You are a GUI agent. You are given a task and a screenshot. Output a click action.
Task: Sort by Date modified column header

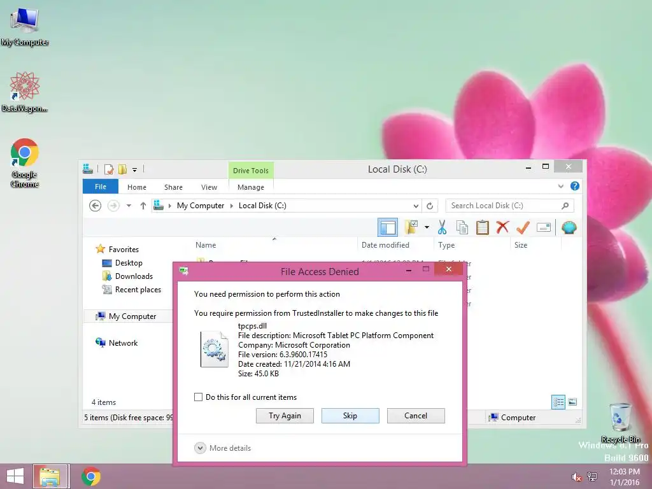[385, 245]
